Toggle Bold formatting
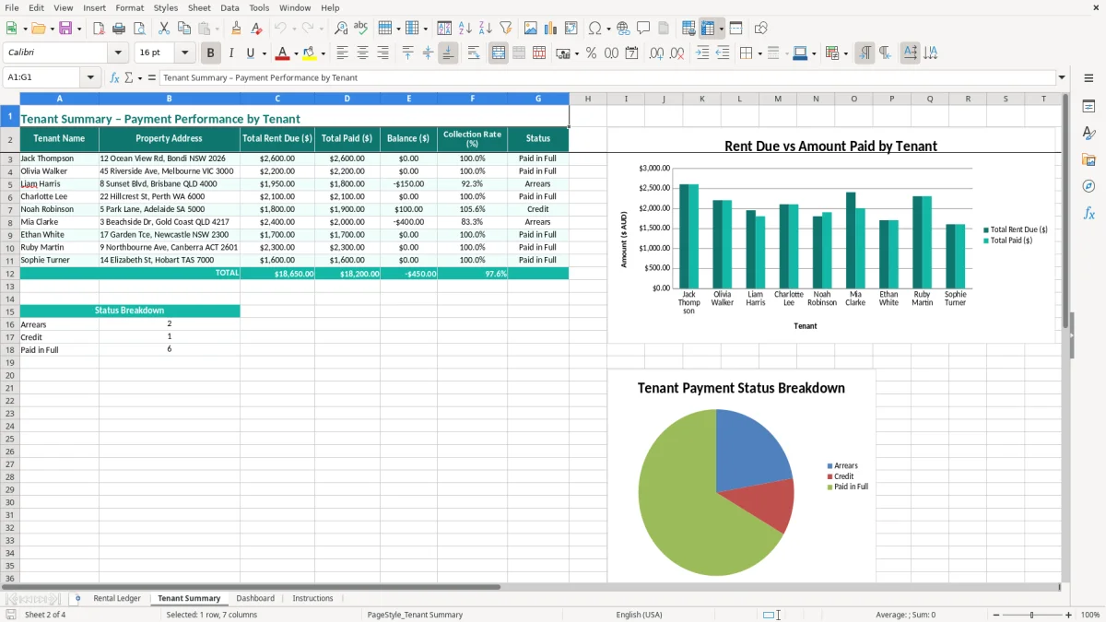Viewport: 1106px width, 622px height. [211, 53]
